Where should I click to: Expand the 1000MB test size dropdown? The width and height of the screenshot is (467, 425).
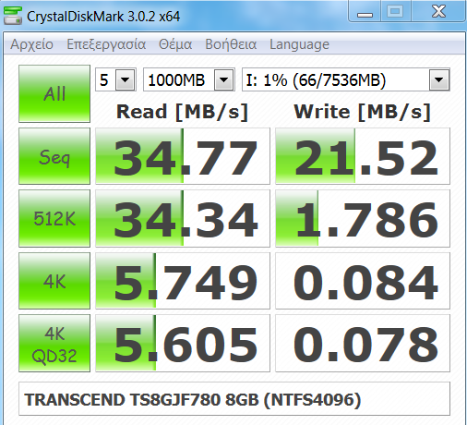pos(189,79)
